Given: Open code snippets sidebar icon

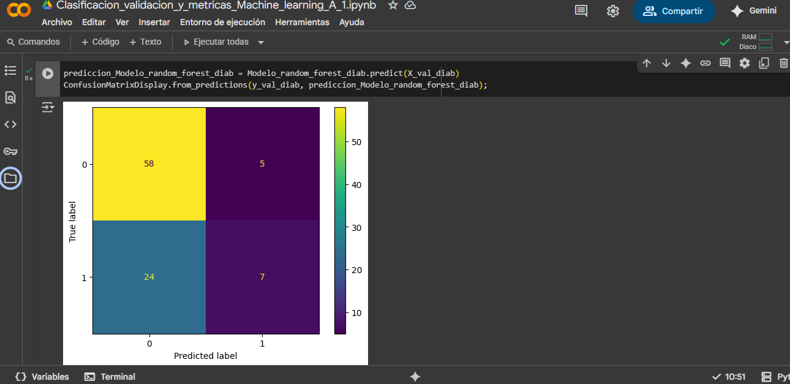Looking at the screenshot, I should 10,124.
